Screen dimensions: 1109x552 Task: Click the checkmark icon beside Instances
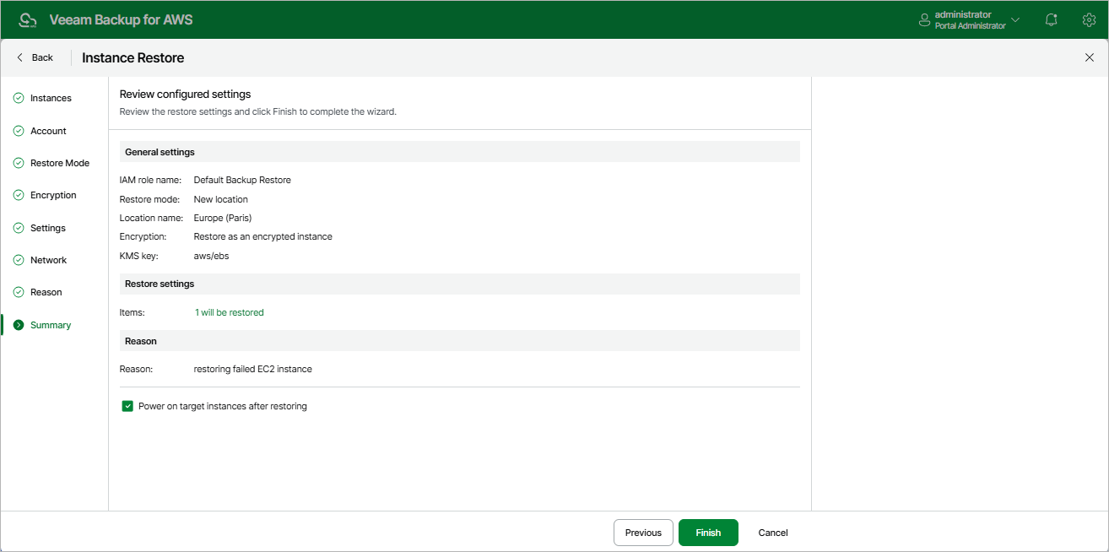point(19,98)
